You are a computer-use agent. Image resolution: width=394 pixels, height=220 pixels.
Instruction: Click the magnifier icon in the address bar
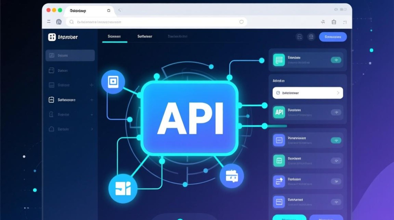[71, 22]
